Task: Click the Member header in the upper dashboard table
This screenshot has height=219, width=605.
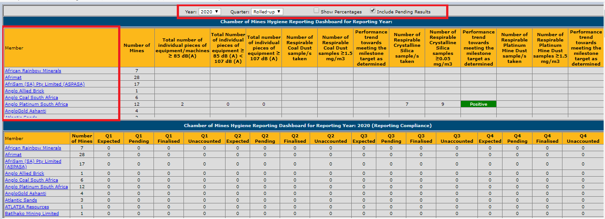Action: click(x=62, y=48)
